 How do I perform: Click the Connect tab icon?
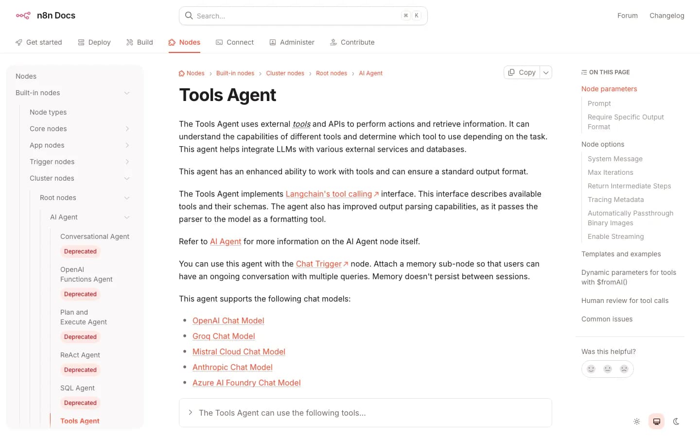pos(219,42)
